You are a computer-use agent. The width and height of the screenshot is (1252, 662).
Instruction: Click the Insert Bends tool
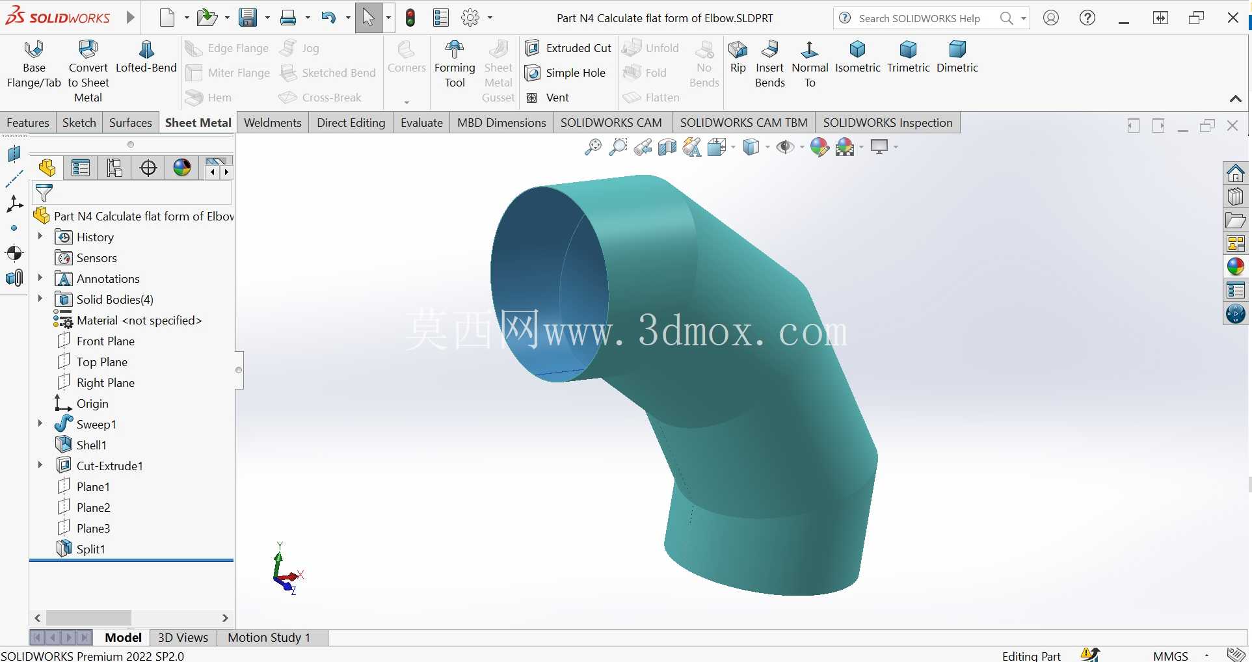pyautogui.click(x=770, y=64)
